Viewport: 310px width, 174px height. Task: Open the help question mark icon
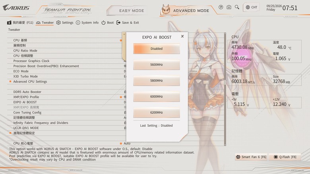[221, 7]
